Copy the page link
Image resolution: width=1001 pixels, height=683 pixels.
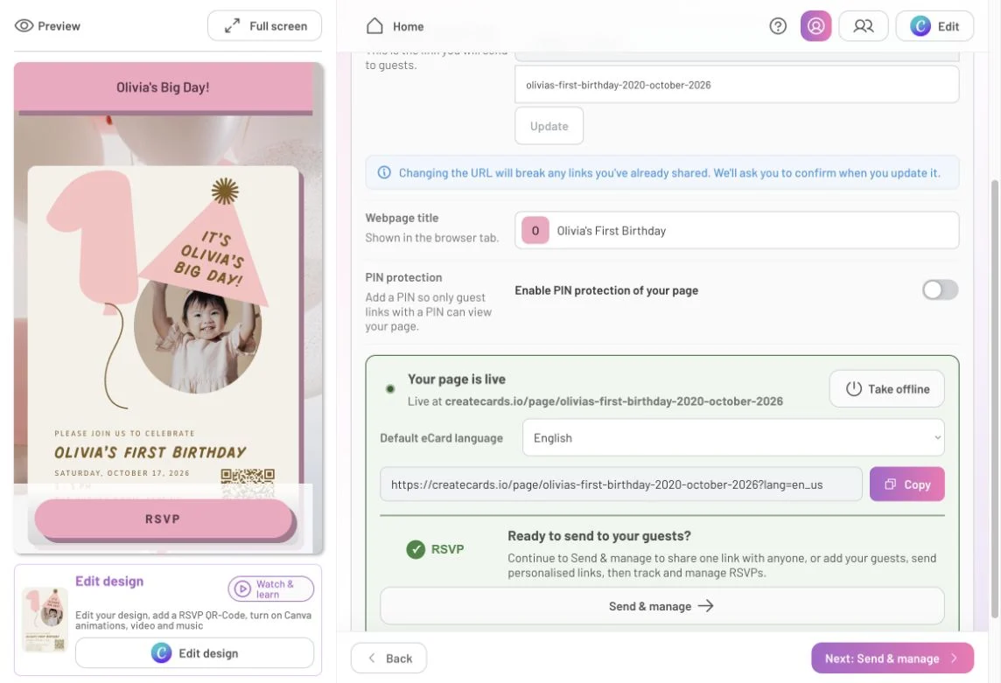[x=906, y=484]
